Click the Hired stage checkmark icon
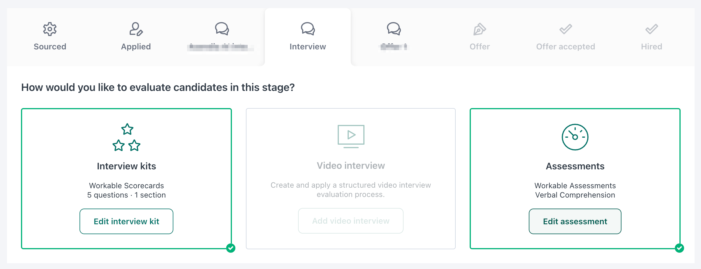 pos(651,29)
